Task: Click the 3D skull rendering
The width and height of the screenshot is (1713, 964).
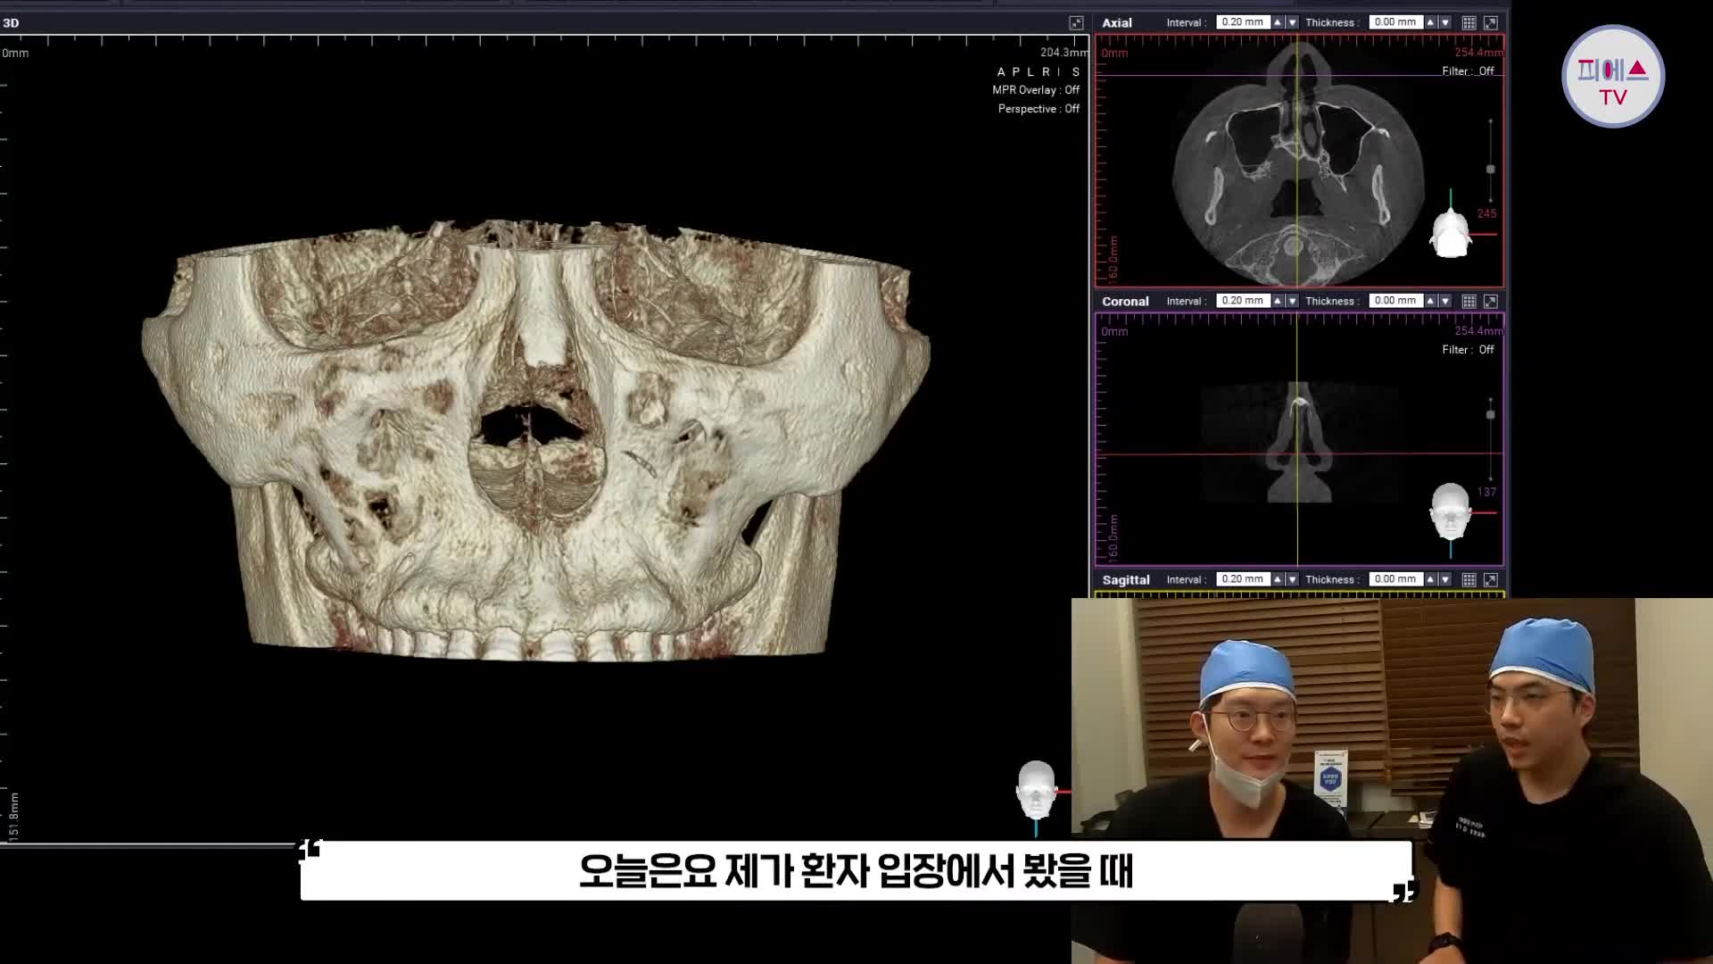Action: coord(535,439)
